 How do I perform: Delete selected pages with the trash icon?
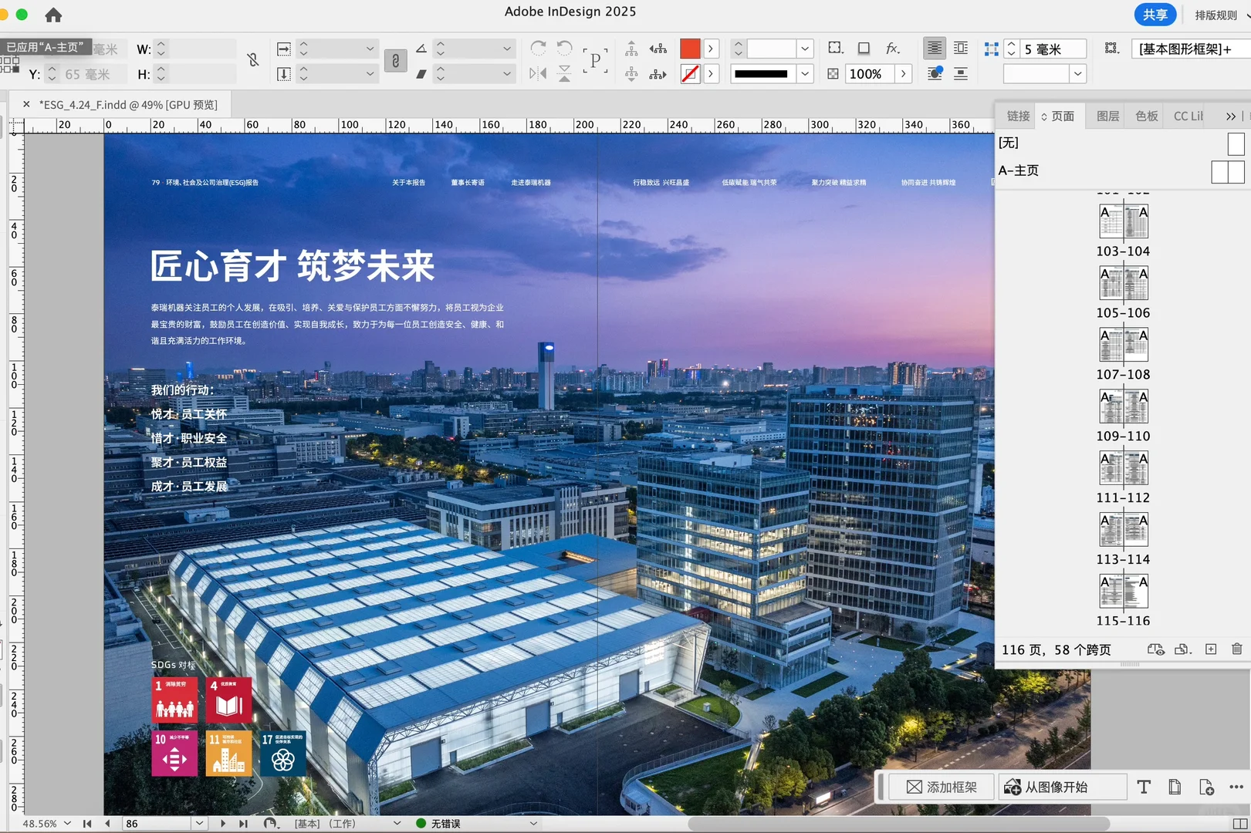[1237, 649]
